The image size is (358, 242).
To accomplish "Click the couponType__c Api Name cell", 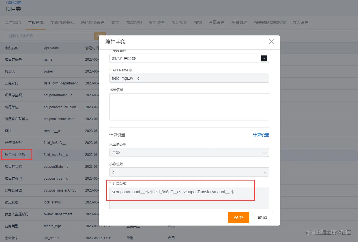I will tap(56, 179).
